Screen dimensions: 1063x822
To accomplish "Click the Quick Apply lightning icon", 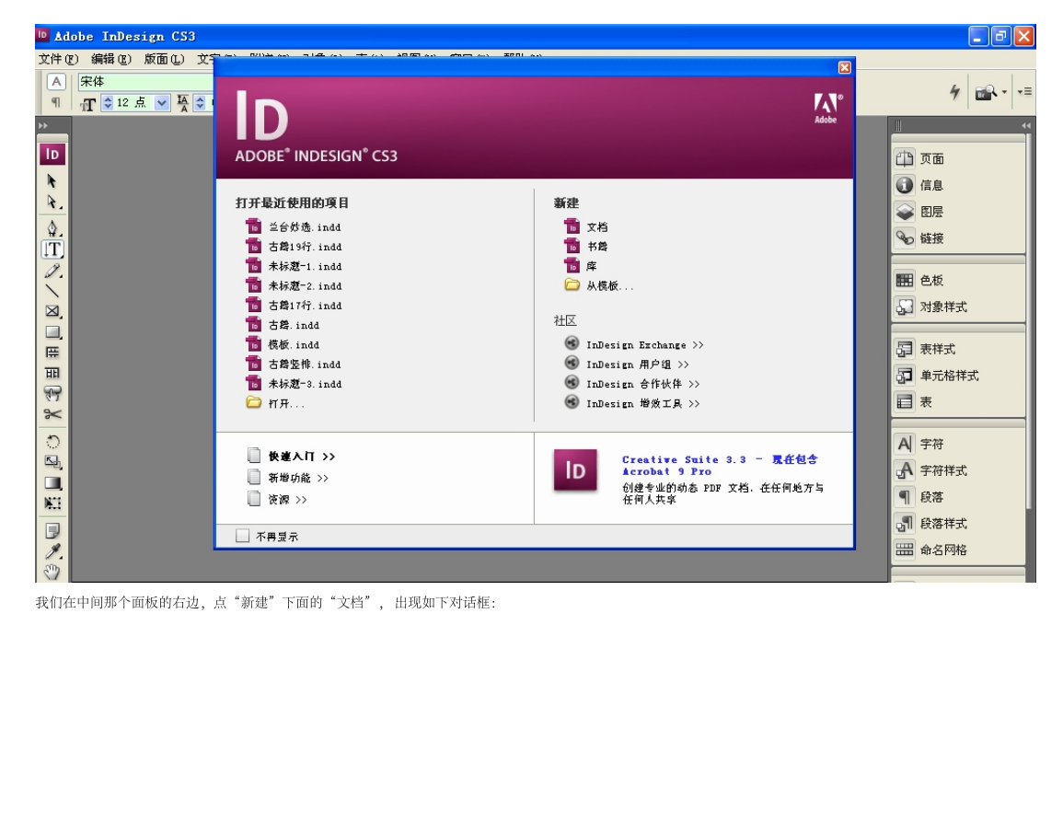I will (954, 91).
